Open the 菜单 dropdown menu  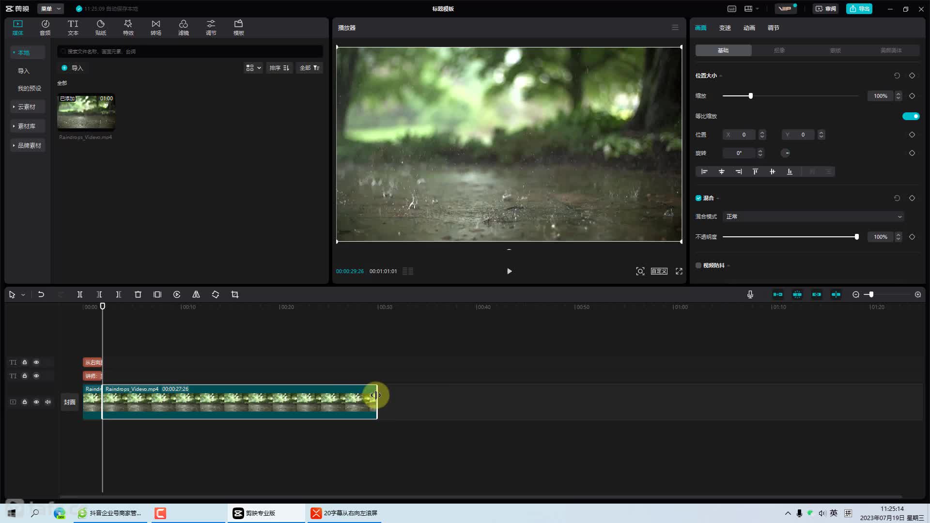click(50, 9)
